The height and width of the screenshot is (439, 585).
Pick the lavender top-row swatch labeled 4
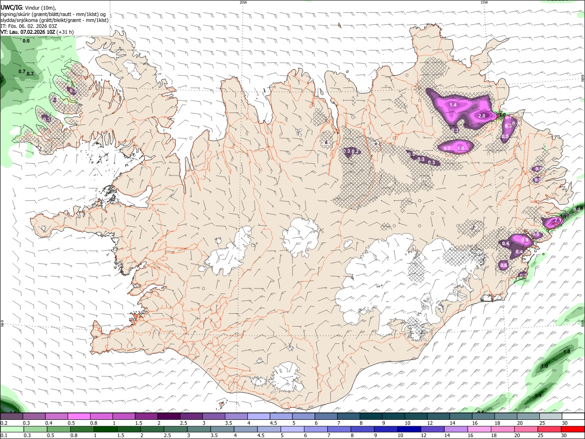pos(258,417)
